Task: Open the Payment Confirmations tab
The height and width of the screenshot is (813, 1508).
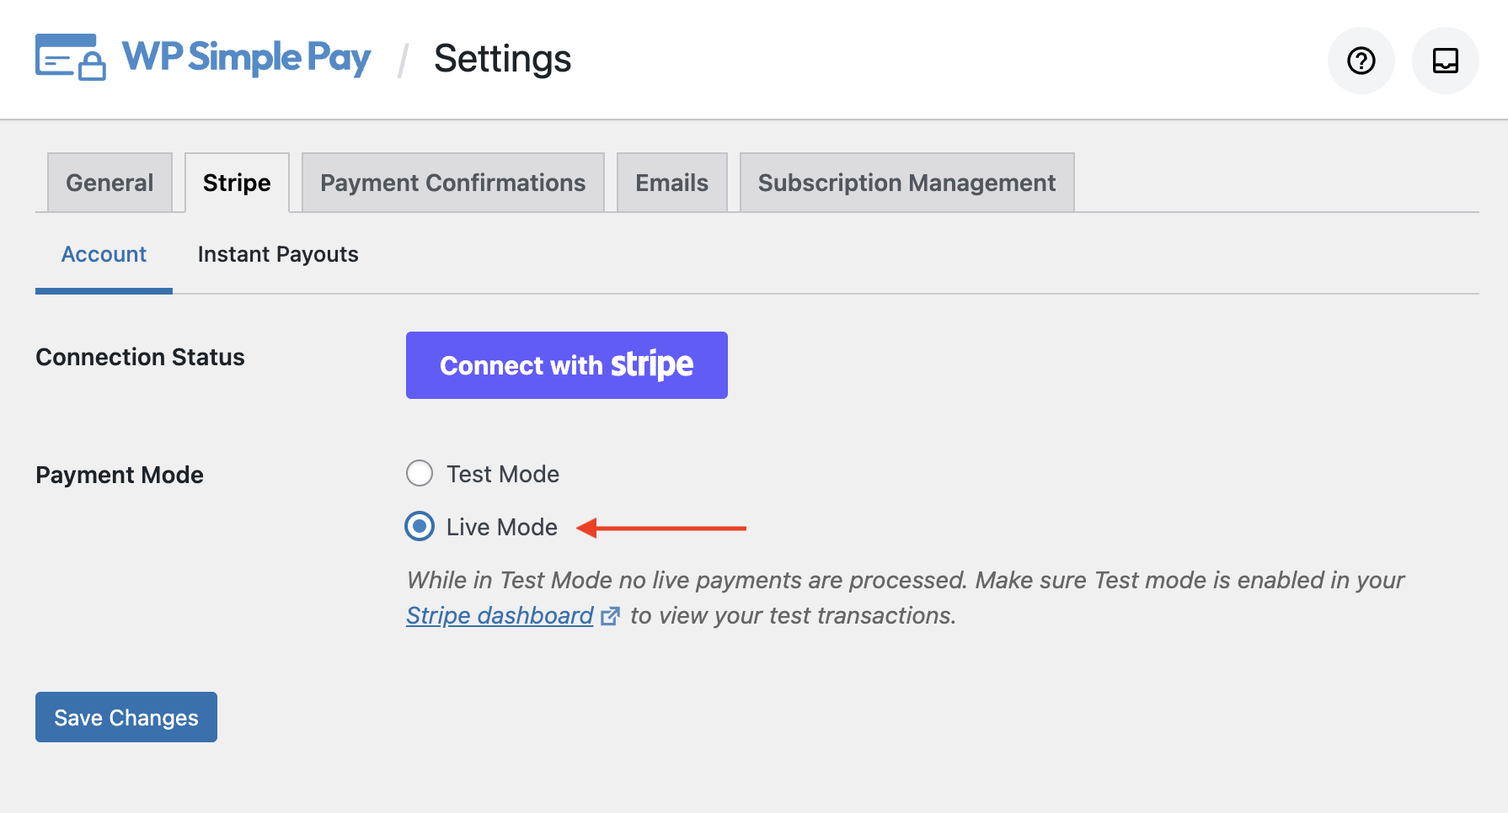Action: [452, 183]
